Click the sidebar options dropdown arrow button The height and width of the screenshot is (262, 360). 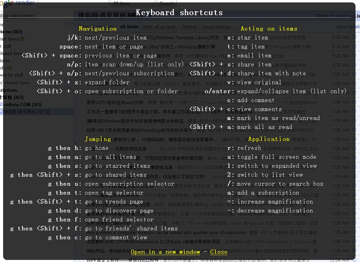point(70,23)
